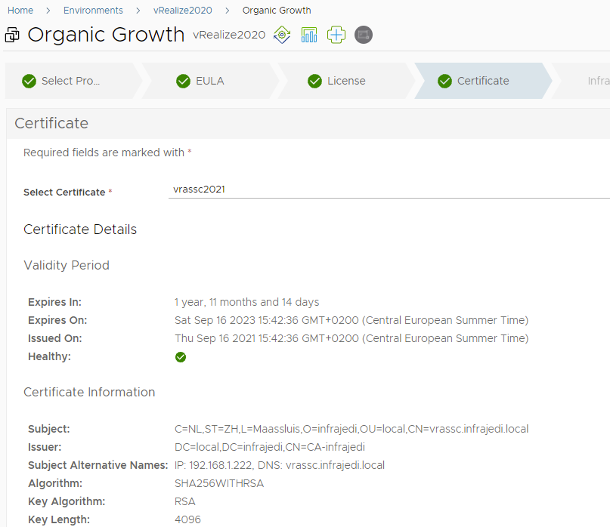Click the grey round icon in header
This screenshot has height=527, width=610.
(x=364, y=35)
